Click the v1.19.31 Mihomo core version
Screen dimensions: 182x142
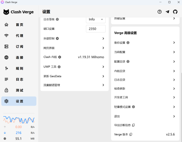pos(91,57)
